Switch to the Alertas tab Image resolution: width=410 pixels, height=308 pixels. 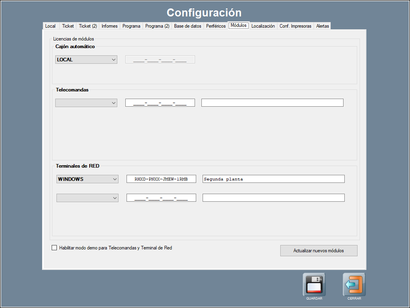click(322, 26)
